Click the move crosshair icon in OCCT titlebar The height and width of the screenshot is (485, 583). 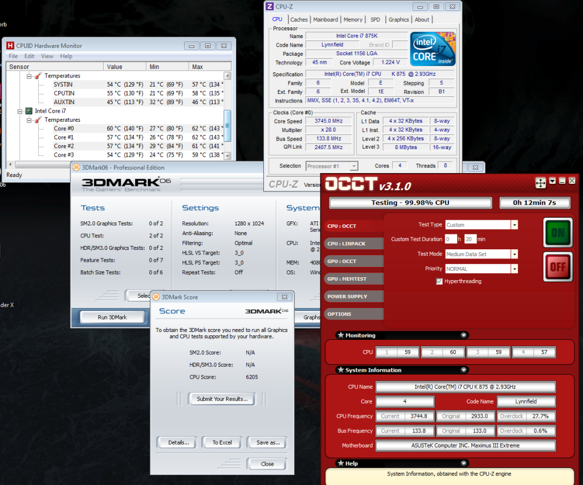click(540, 181)
